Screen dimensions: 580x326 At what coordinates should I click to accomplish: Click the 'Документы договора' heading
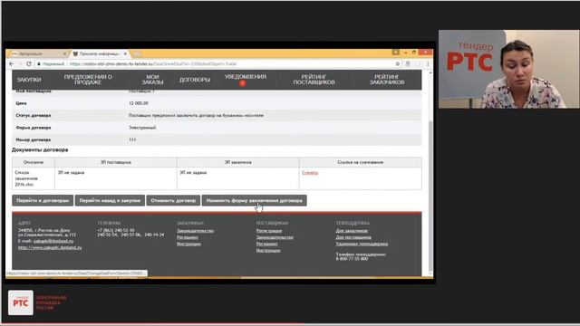(40, 150)
